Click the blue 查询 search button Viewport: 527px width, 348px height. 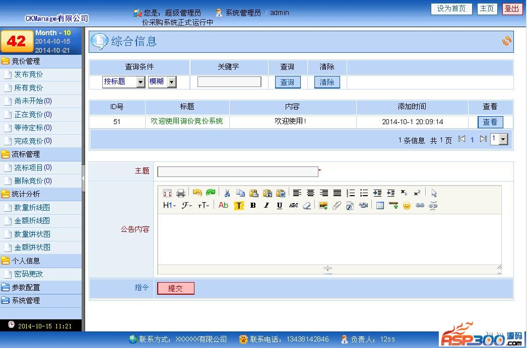coord(288,82)
